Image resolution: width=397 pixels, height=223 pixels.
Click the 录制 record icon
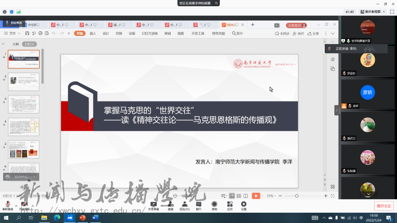pyautogui.click(x=214, y=206)
